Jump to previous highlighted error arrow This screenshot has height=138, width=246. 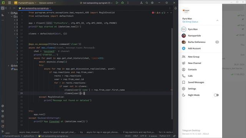[x=168, y=13]
